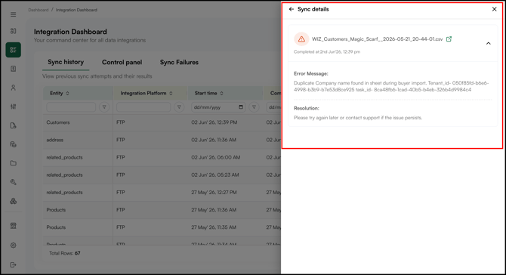Open the gear settings icon in sidebar
Screen dimensions: 506x275
pyautogui.click(x=14, y=246)
